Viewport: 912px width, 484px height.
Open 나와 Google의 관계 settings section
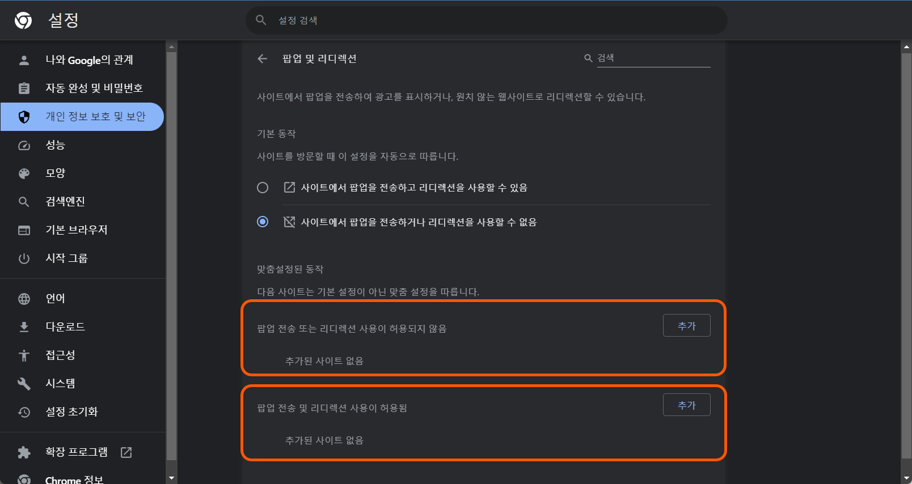coord(83,60)
